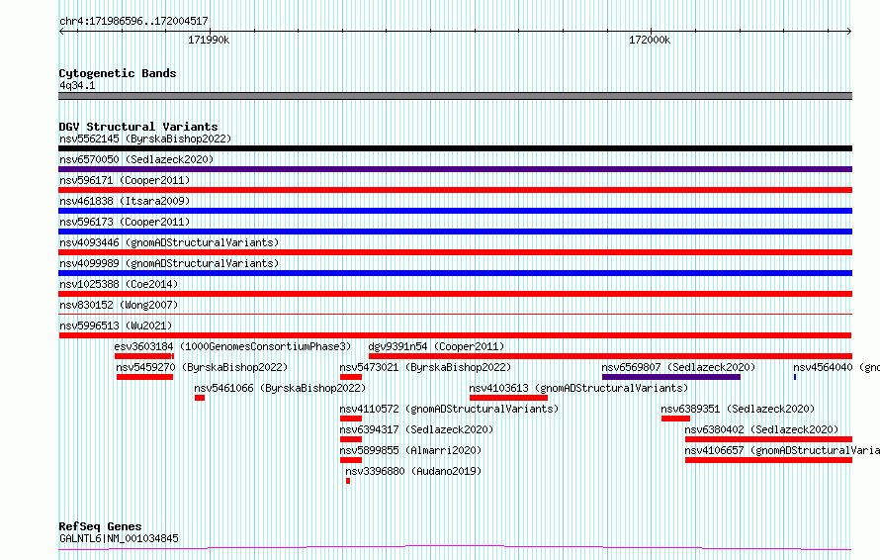Open the nsv4564040 variant label

tap(836, 367)
